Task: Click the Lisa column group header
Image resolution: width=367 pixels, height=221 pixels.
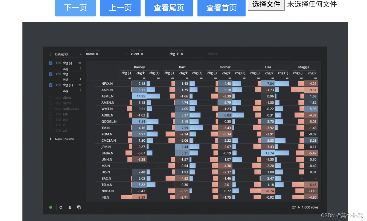Action: [x=268, y=67]
